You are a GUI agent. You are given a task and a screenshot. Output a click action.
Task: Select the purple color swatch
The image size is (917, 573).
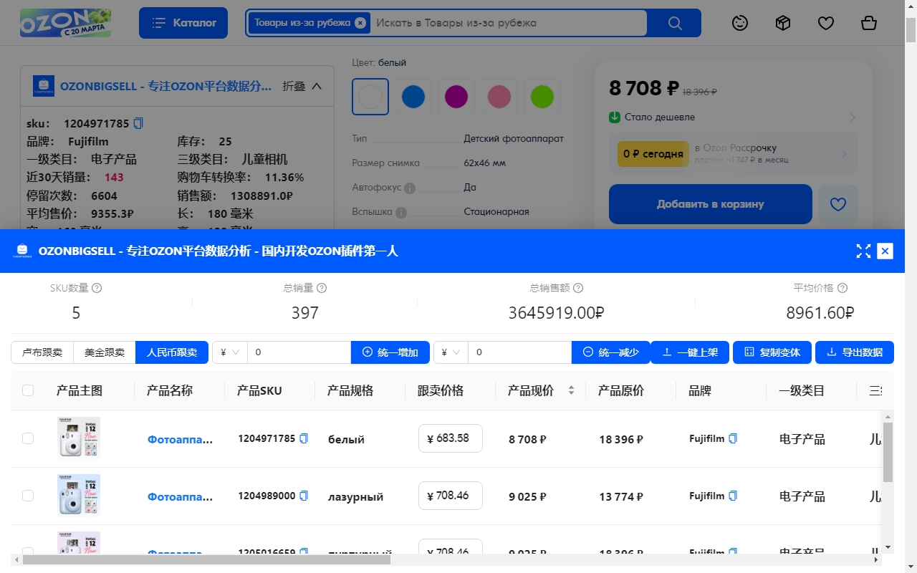click(x=456, y=97)
